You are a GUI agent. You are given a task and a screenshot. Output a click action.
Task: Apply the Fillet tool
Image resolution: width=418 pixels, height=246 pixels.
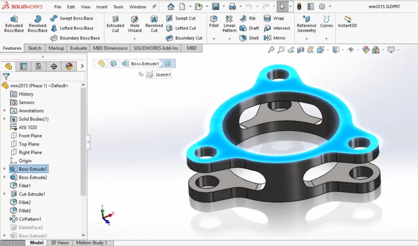pyautogui.click(x=214, y=22)
